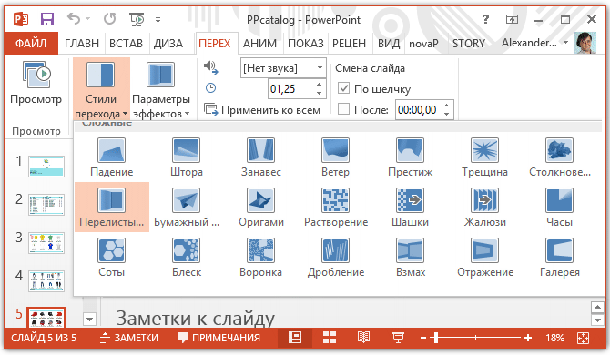This screenshot has width=610, height=355.
Task: Enable the После checkbox
Action: (343, 109)
